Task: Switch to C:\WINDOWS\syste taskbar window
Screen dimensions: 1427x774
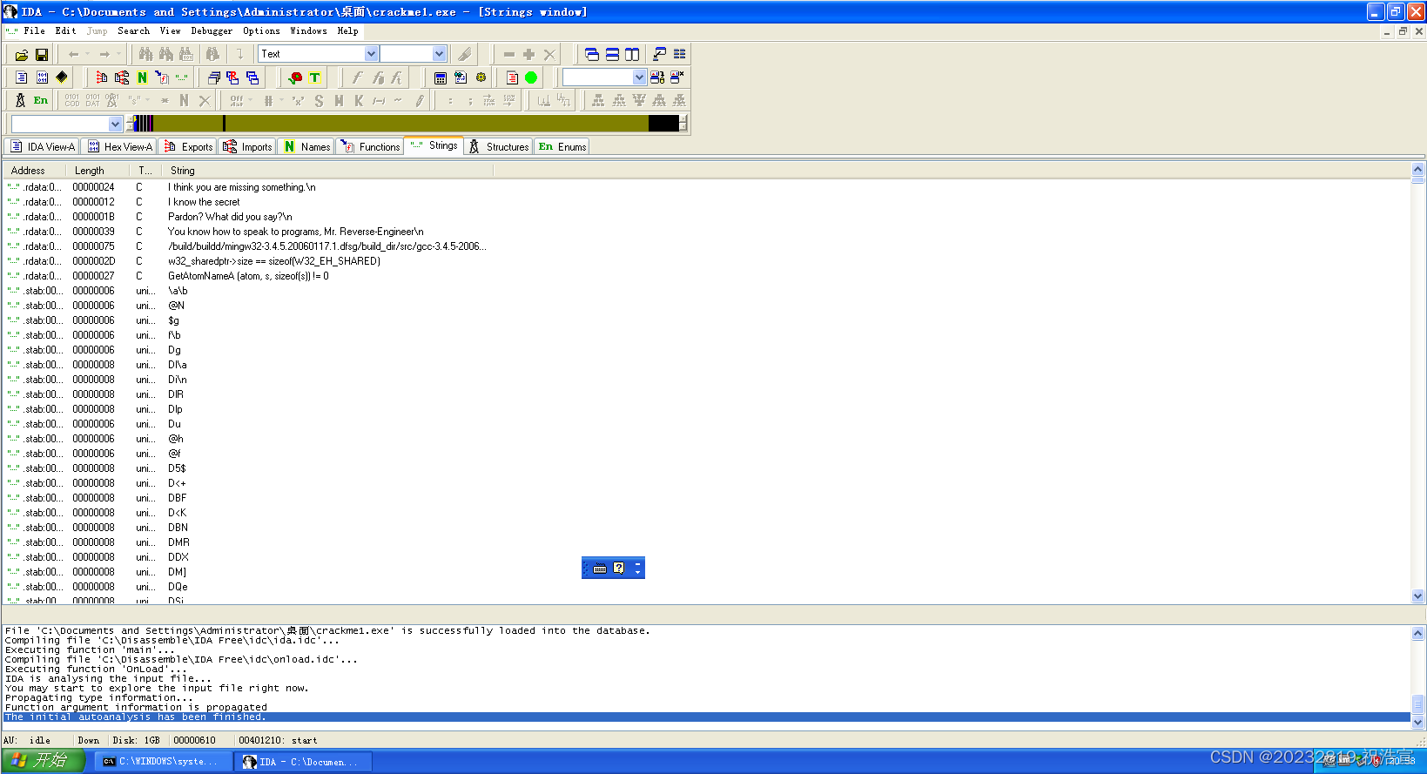Action: click(x=163, y=761)
